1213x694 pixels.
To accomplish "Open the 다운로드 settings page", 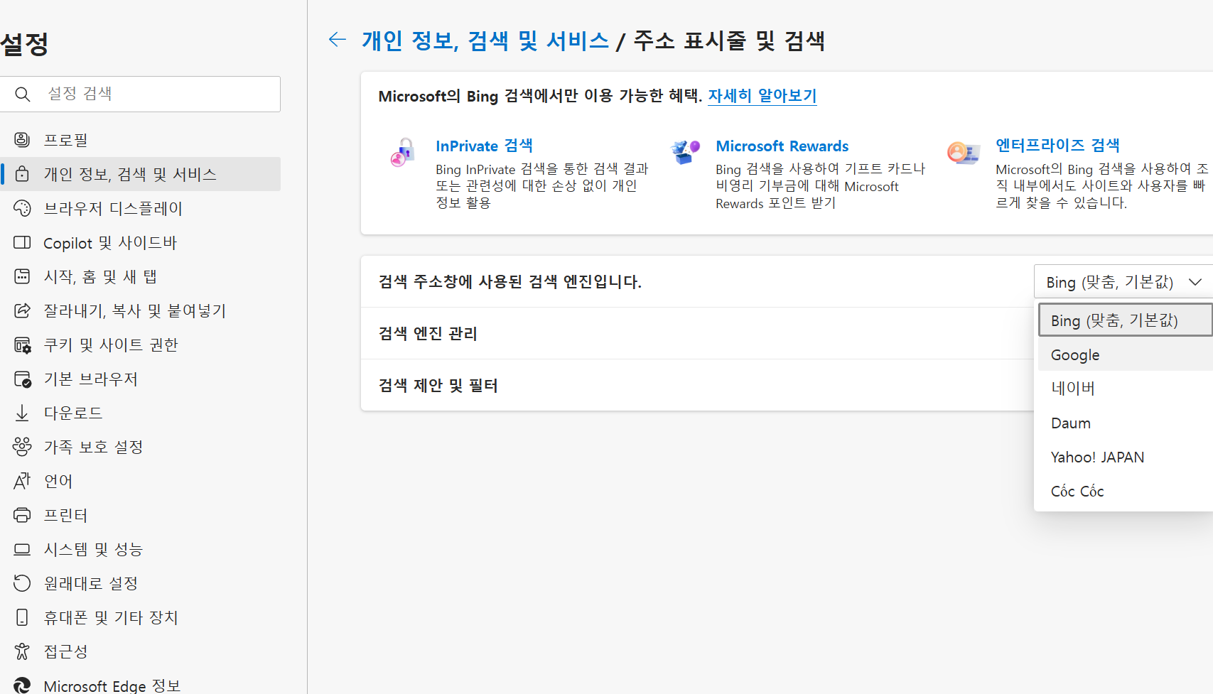I will tap(140, 413).
